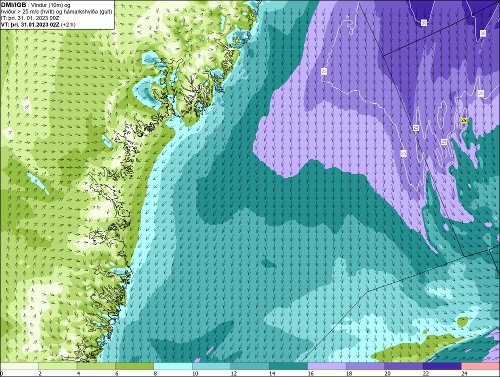
Task: Click the lowest "25" gust contour label
Action: [x=403, y=154]
